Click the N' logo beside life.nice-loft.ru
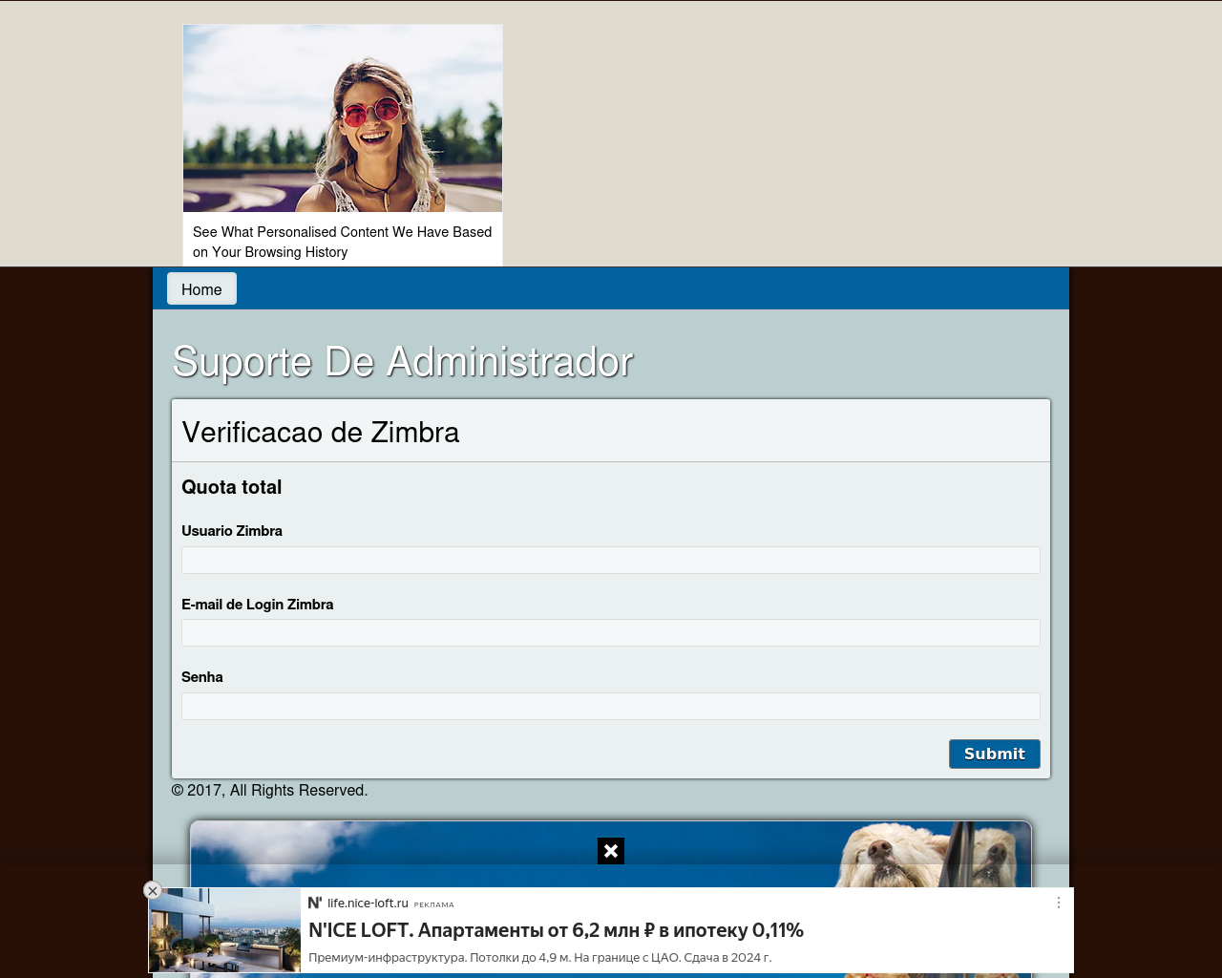 click(x=315, y=903)
